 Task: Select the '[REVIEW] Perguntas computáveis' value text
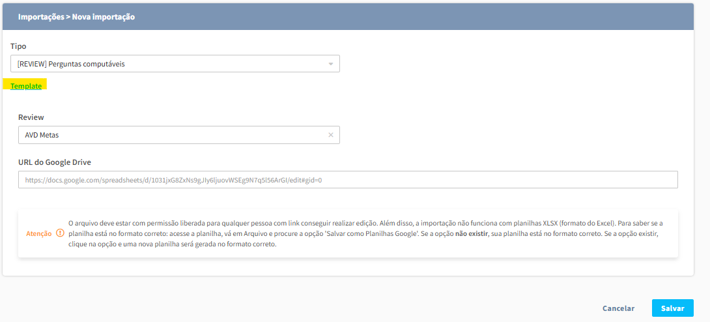coord(71,64)
